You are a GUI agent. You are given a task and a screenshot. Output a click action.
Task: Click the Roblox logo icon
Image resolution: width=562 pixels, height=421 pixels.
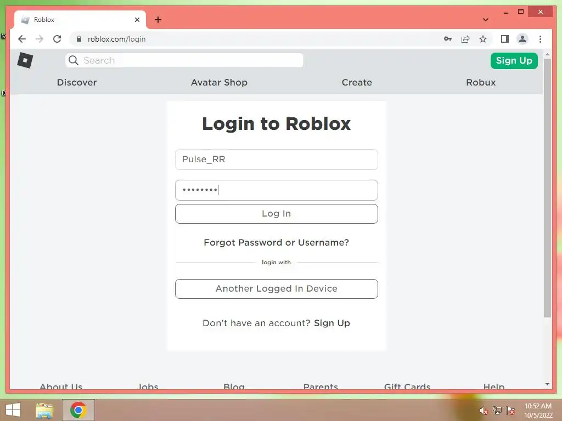25,60
